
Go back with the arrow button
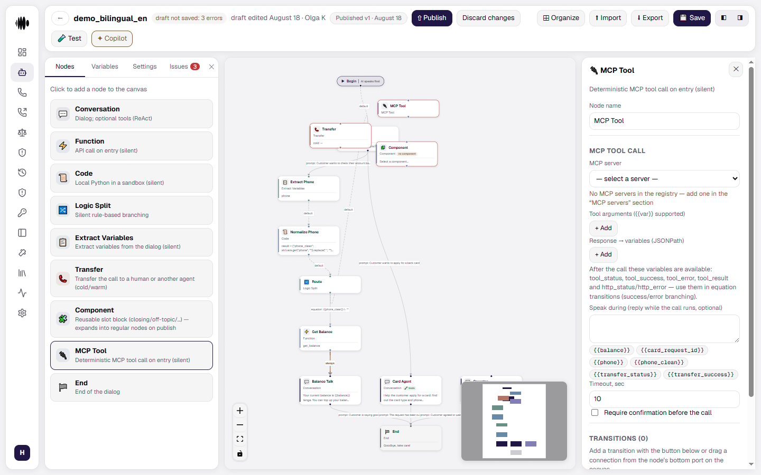[60, 18]
